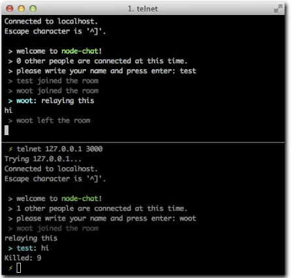Click 'woot joined the room' in upper pane
The image size is (291, 278).
54,91
